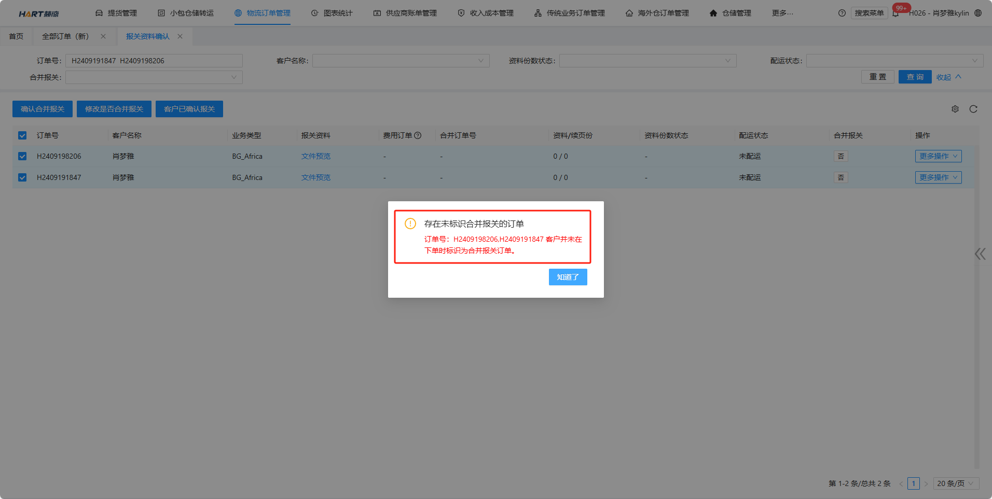The image size is (992, 499).
Task: Close the 全部订单 (新) tab
Action: [x=103, y=36]
